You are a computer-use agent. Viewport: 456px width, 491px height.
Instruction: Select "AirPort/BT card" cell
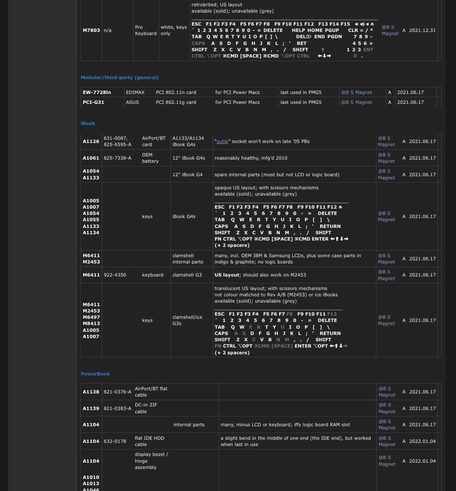tap(153, 142)
